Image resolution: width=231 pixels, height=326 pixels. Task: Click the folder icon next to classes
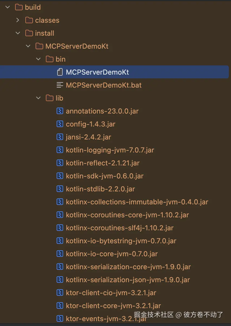[x=29, y=20]
